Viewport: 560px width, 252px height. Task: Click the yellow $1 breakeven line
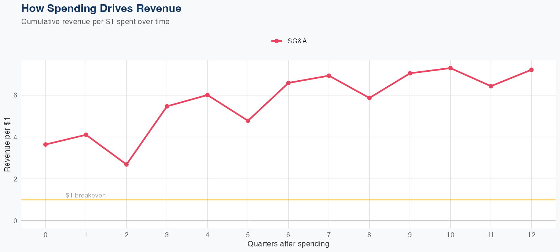(299, 200)
